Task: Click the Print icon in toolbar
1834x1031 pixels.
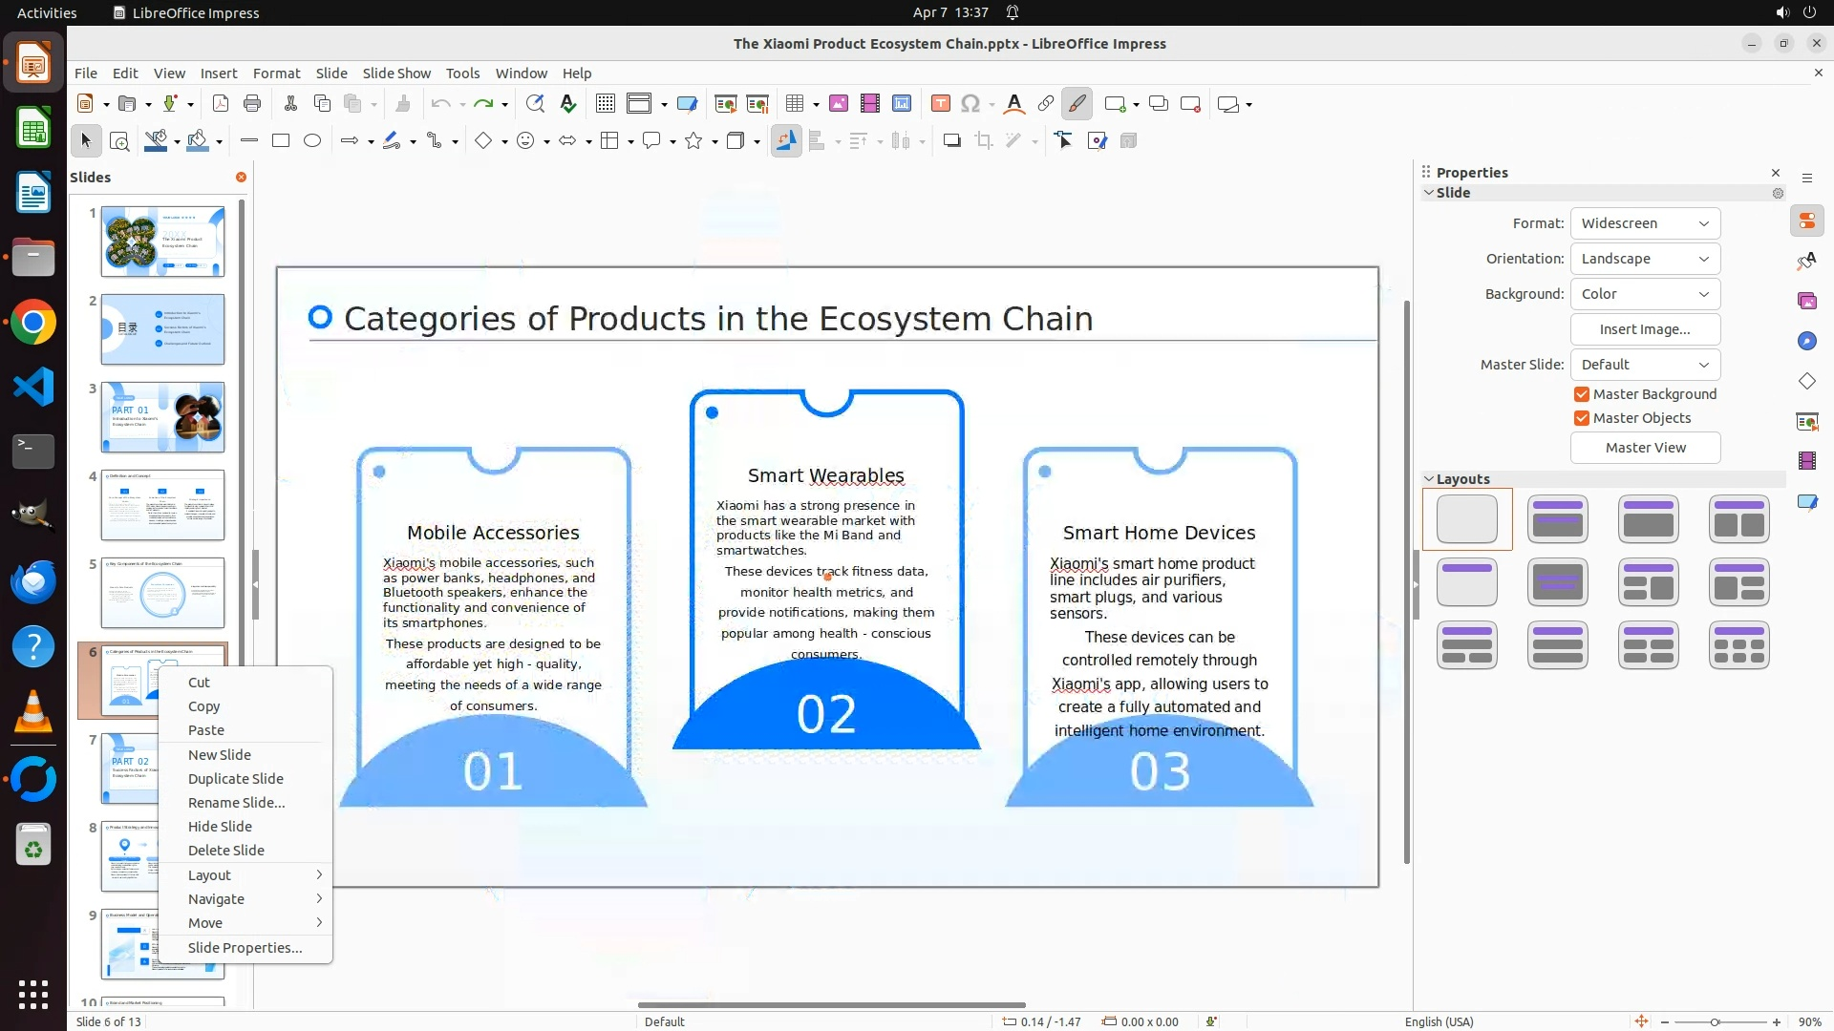Action: click(252, 104)
